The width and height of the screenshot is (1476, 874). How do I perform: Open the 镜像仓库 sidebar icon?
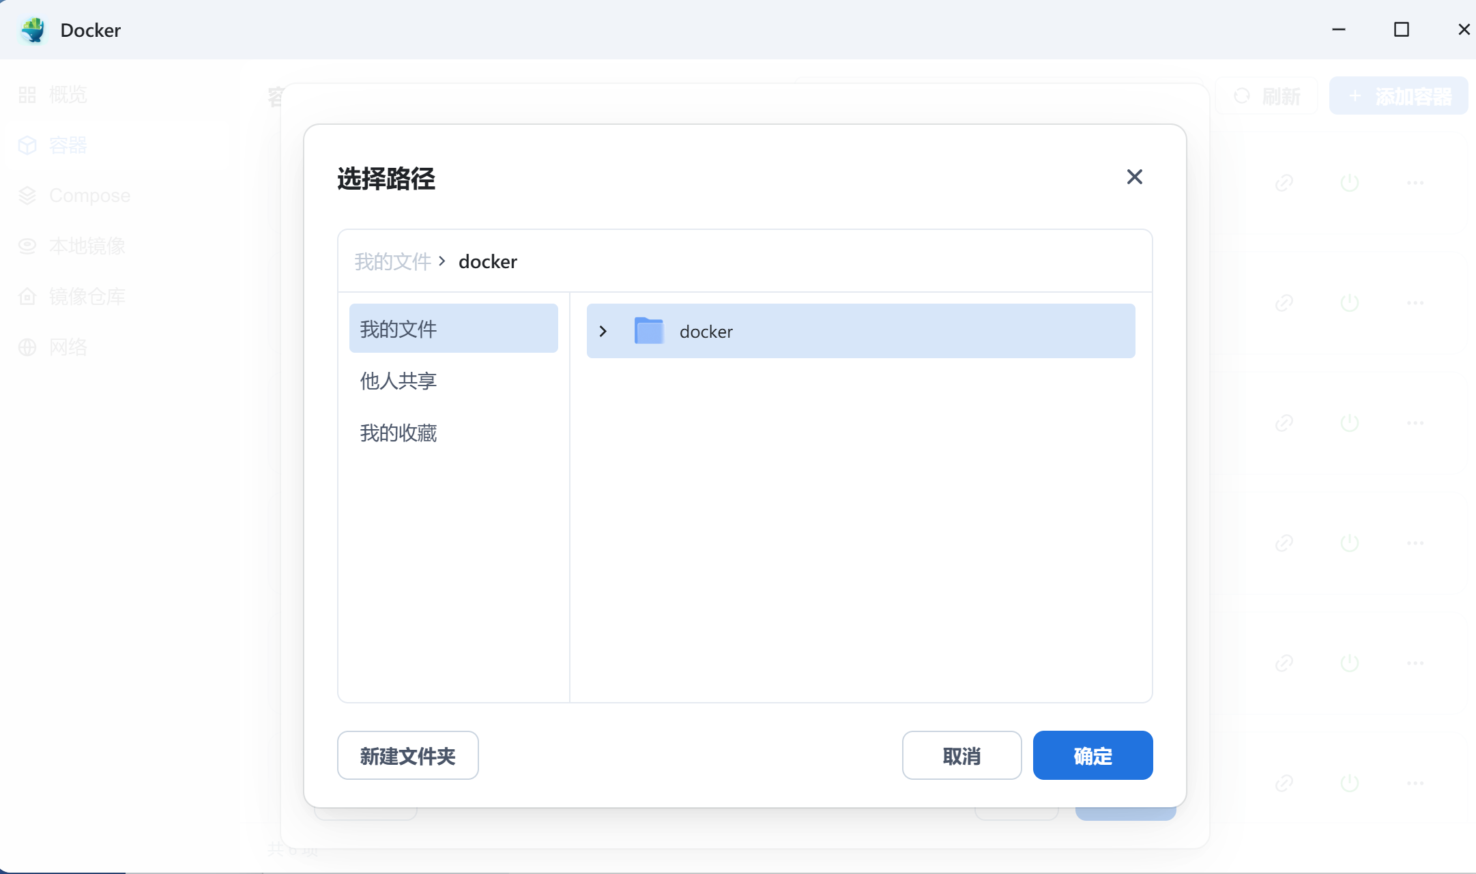pyautogui.click(x=27, y=297)
